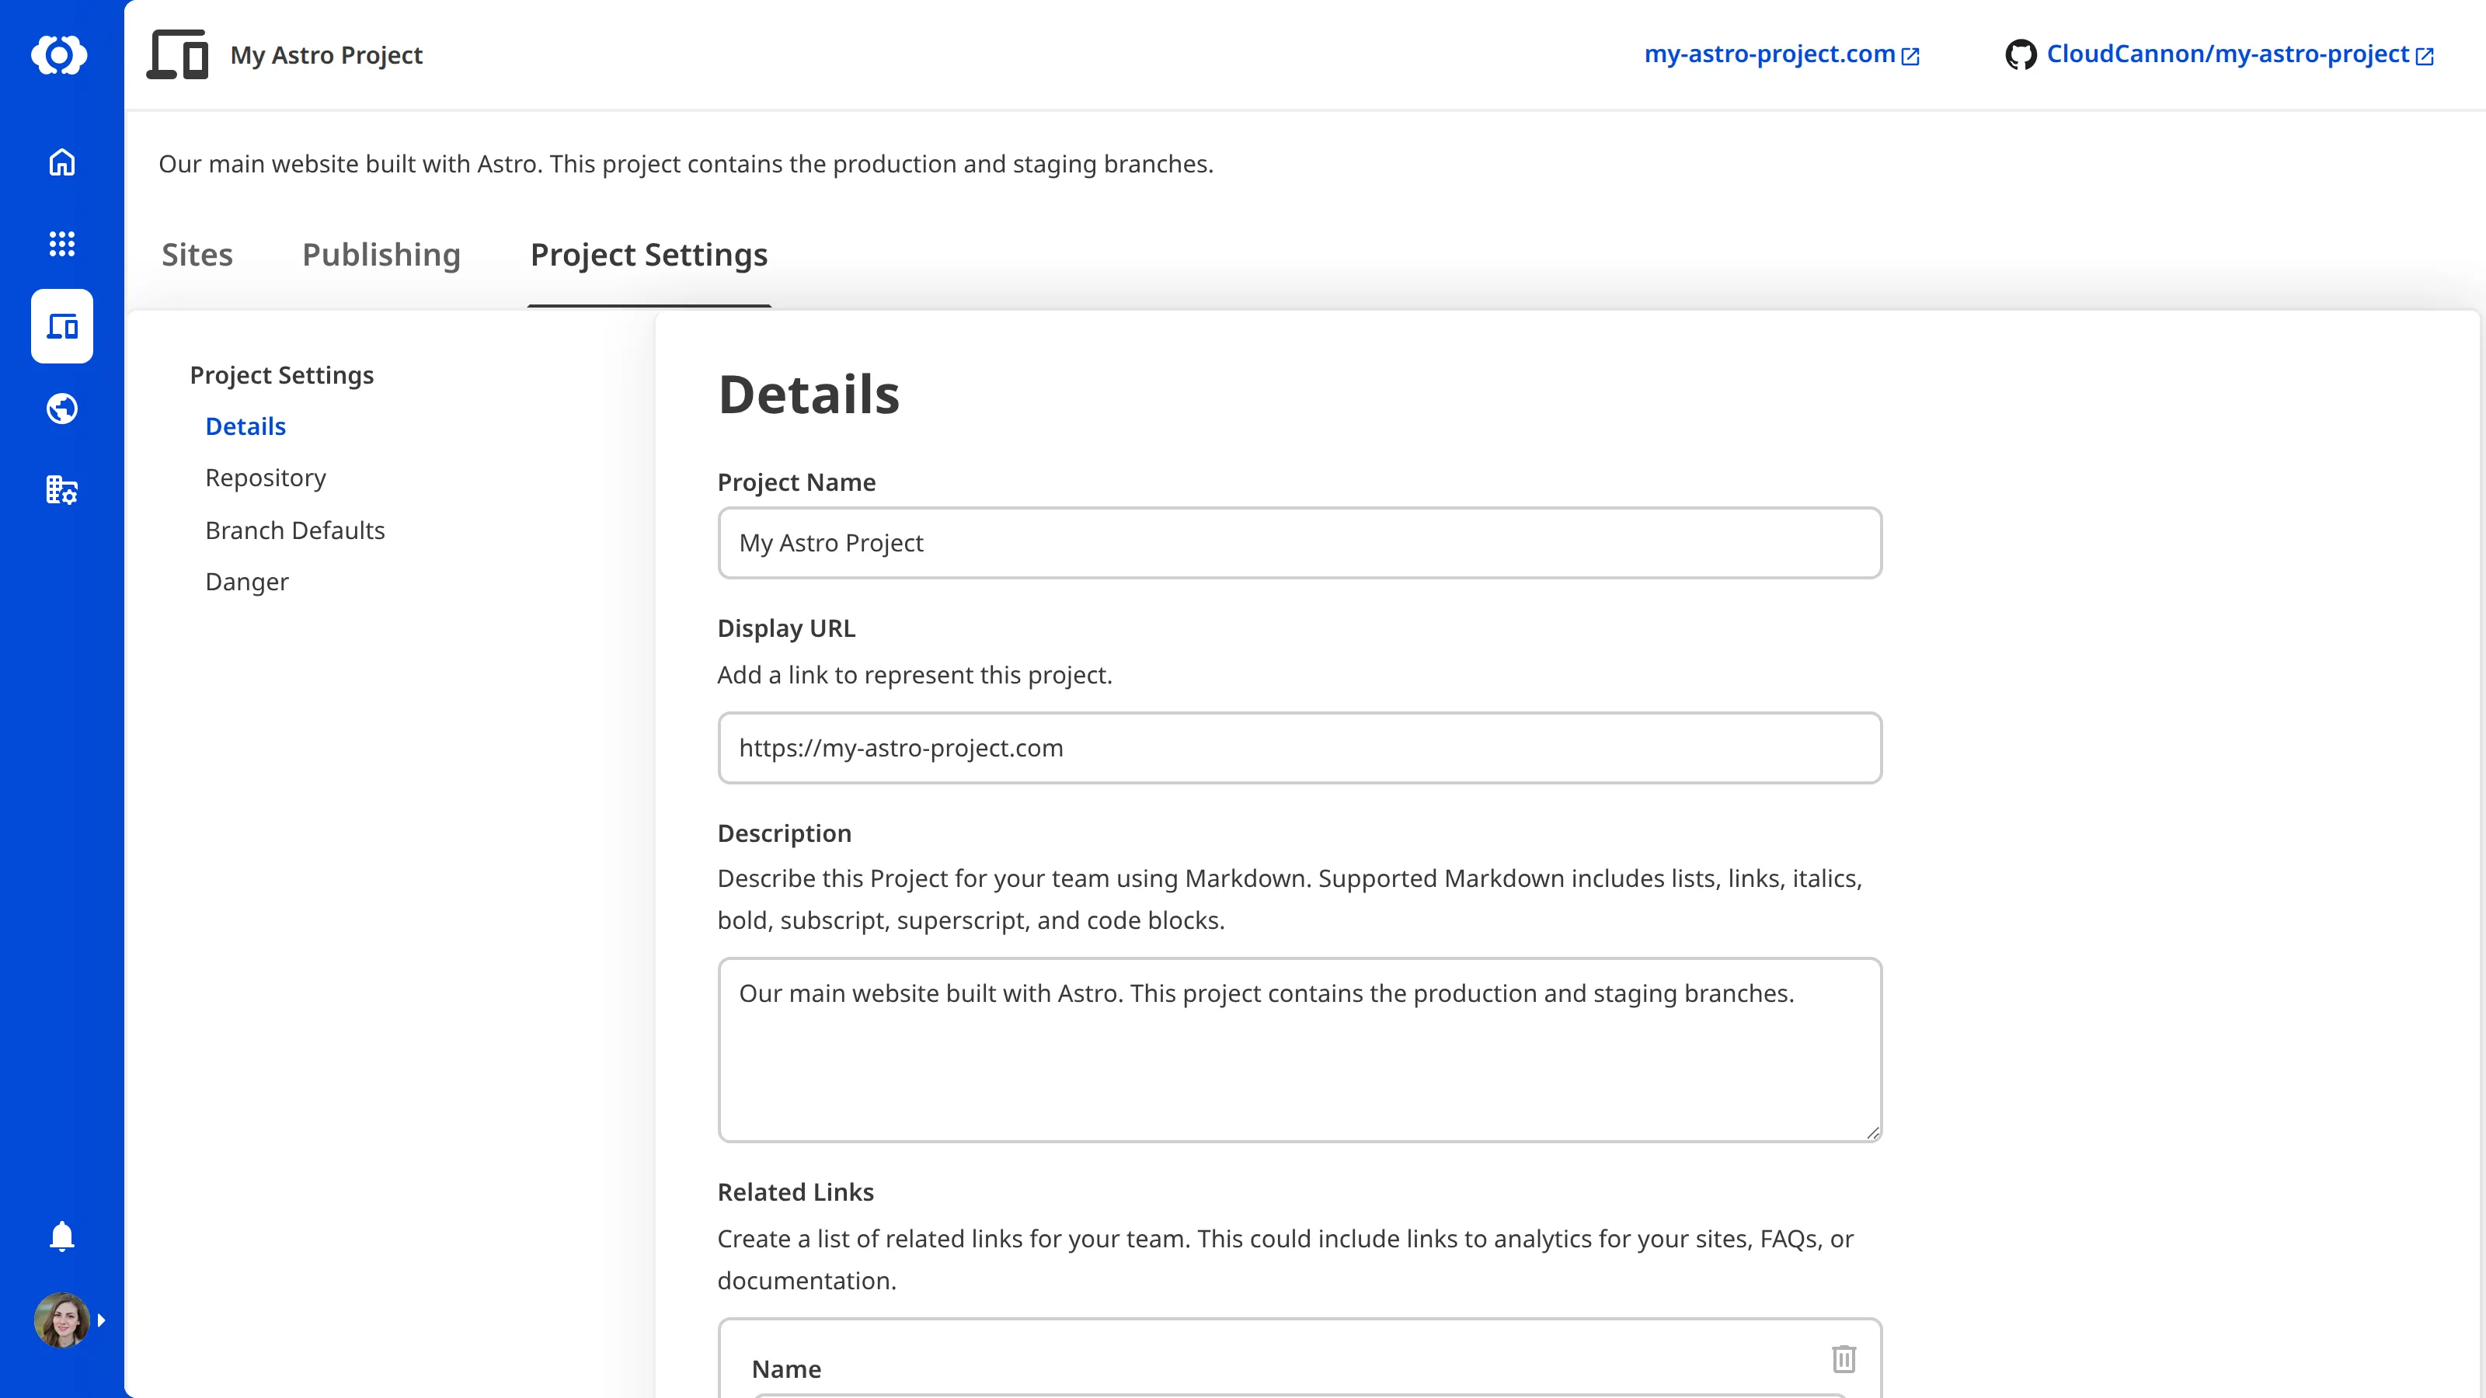
Task: Click the CloudCannon logo in the sidebar
Action: (x=61, y=55)
